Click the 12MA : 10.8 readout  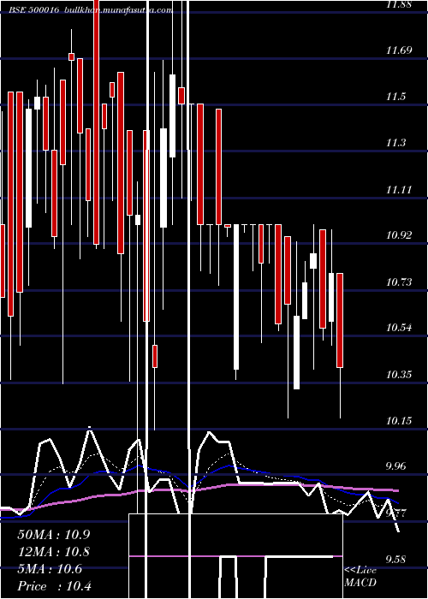coord(53,552)
